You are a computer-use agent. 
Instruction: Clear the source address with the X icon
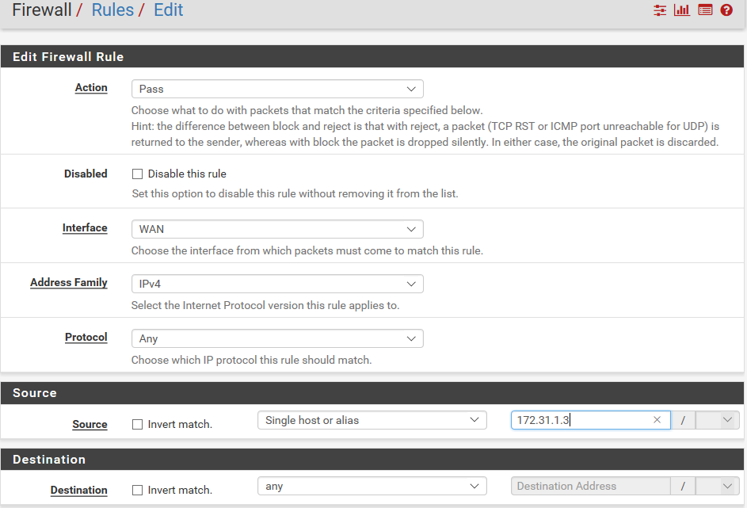tap(657, 420)
